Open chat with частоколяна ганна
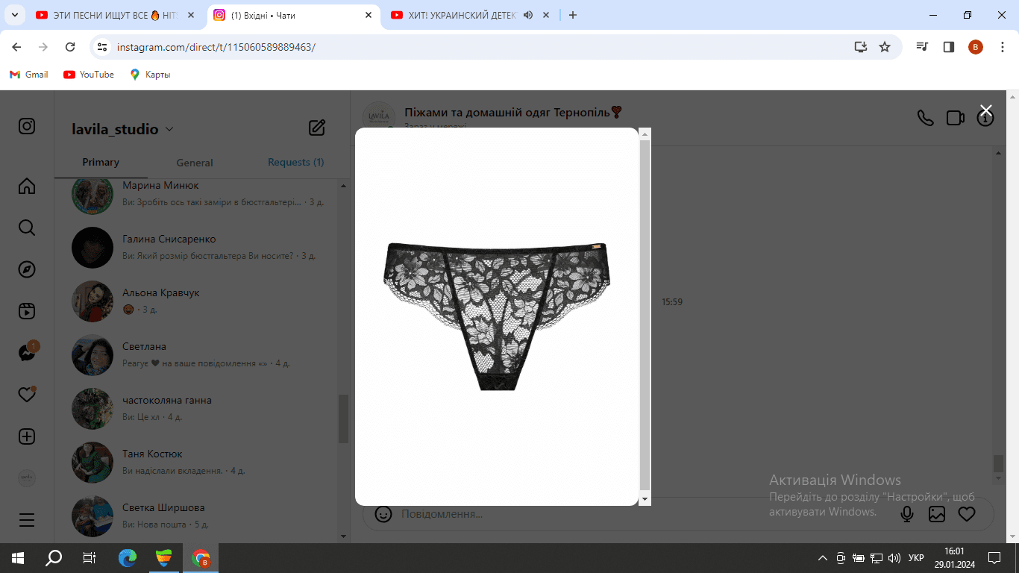This screenshot has width=1019, height=573. point(197,409)
